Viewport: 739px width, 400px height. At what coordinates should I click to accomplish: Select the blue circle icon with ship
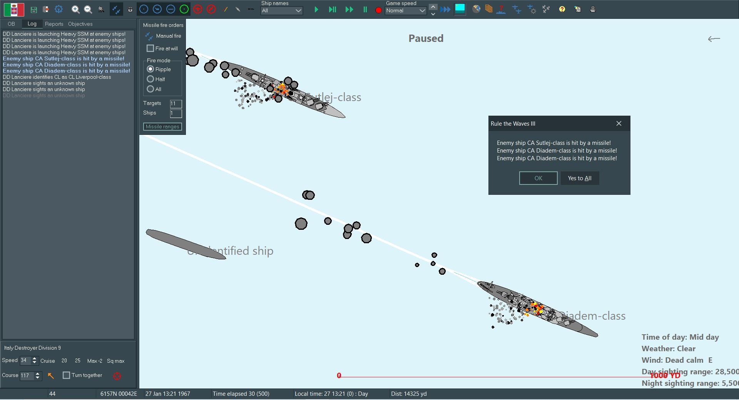click(157, 9)
